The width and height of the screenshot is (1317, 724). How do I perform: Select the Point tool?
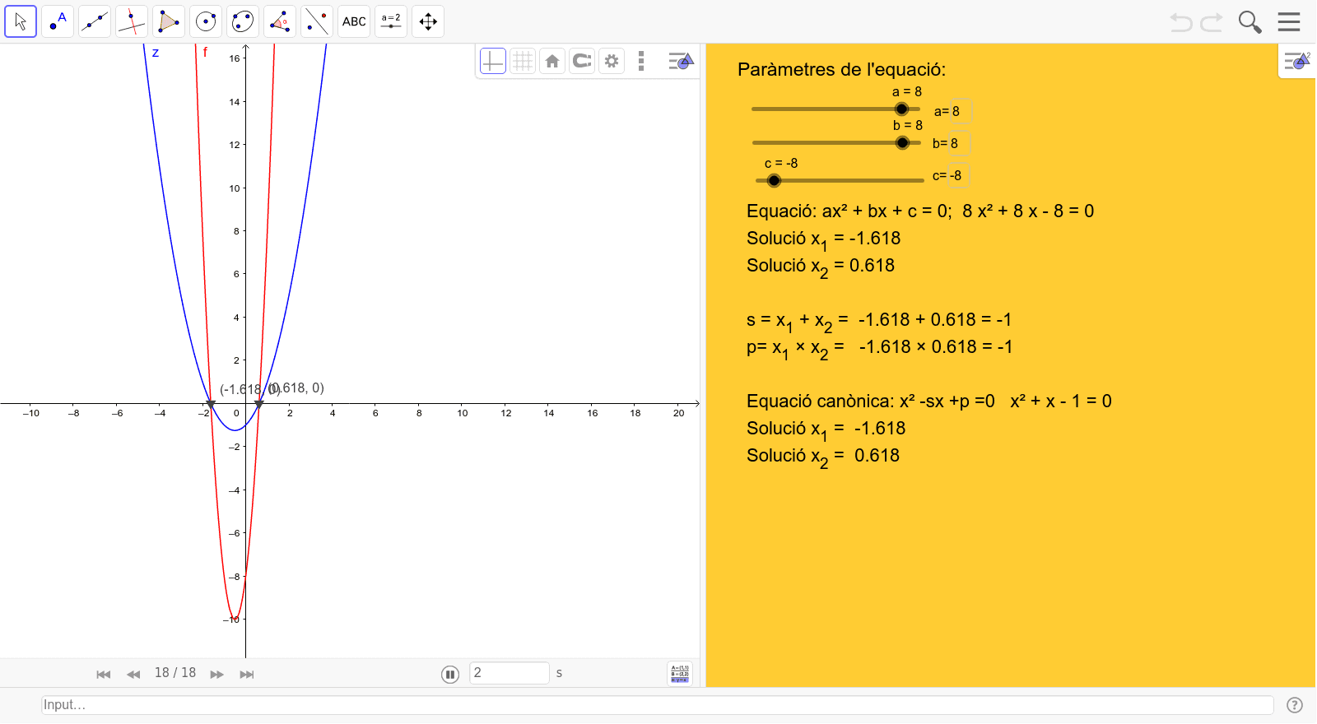pos(58,21)
